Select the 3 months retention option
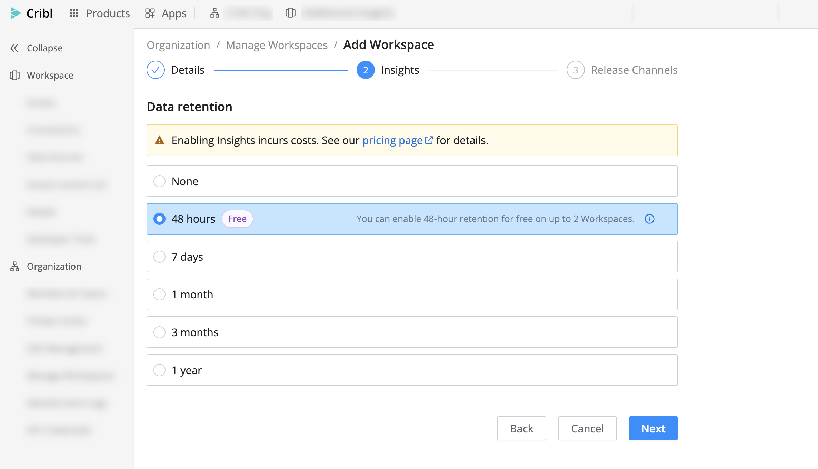This screenshot has width=818, height=469. [x=412, y=332]
